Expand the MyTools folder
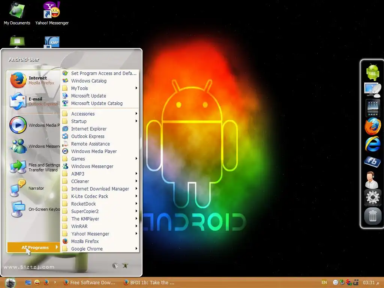384x288 pixels. pos(100,88)
